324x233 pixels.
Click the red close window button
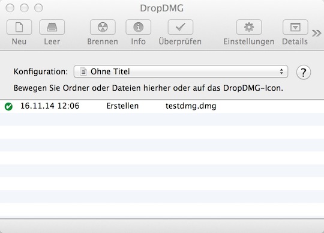10,8
